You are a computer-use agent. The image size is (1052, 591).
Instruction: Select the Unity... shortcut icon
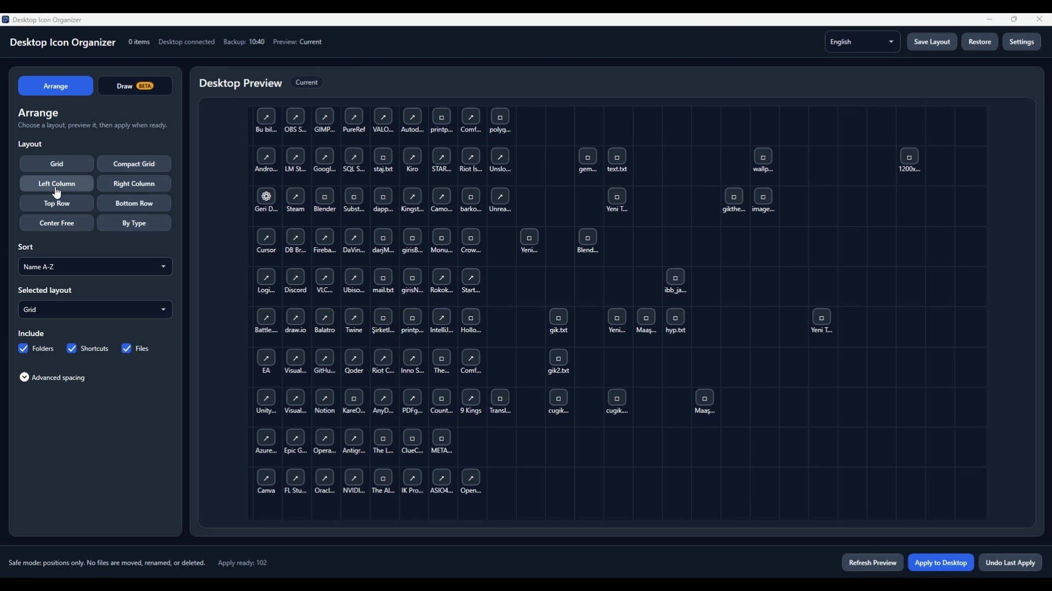coord(266,398)
